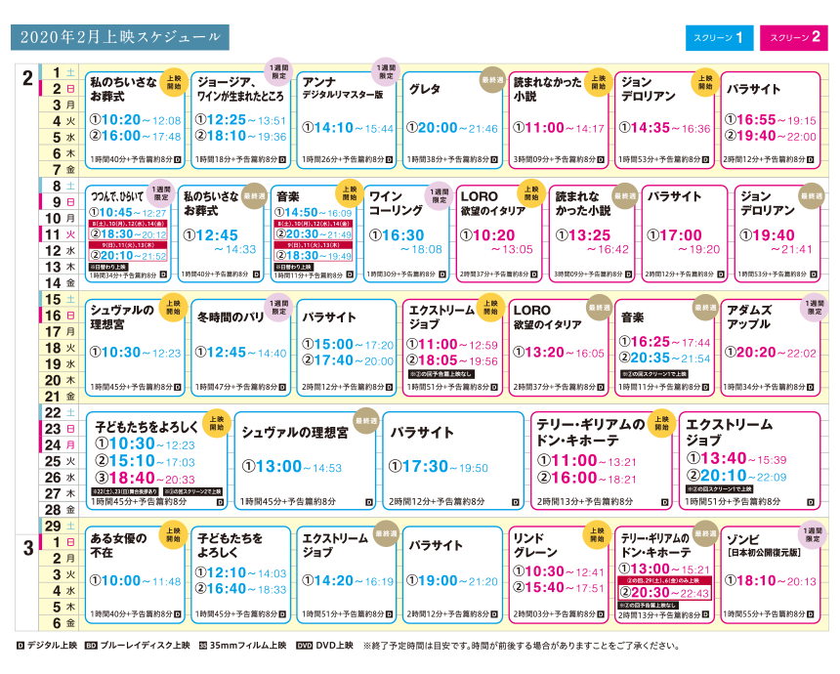This screenshot has height=674, width=840.
Task: Click the 11:00~14:17 showtime of 読まれなかった小説
Action: (559, 128)
